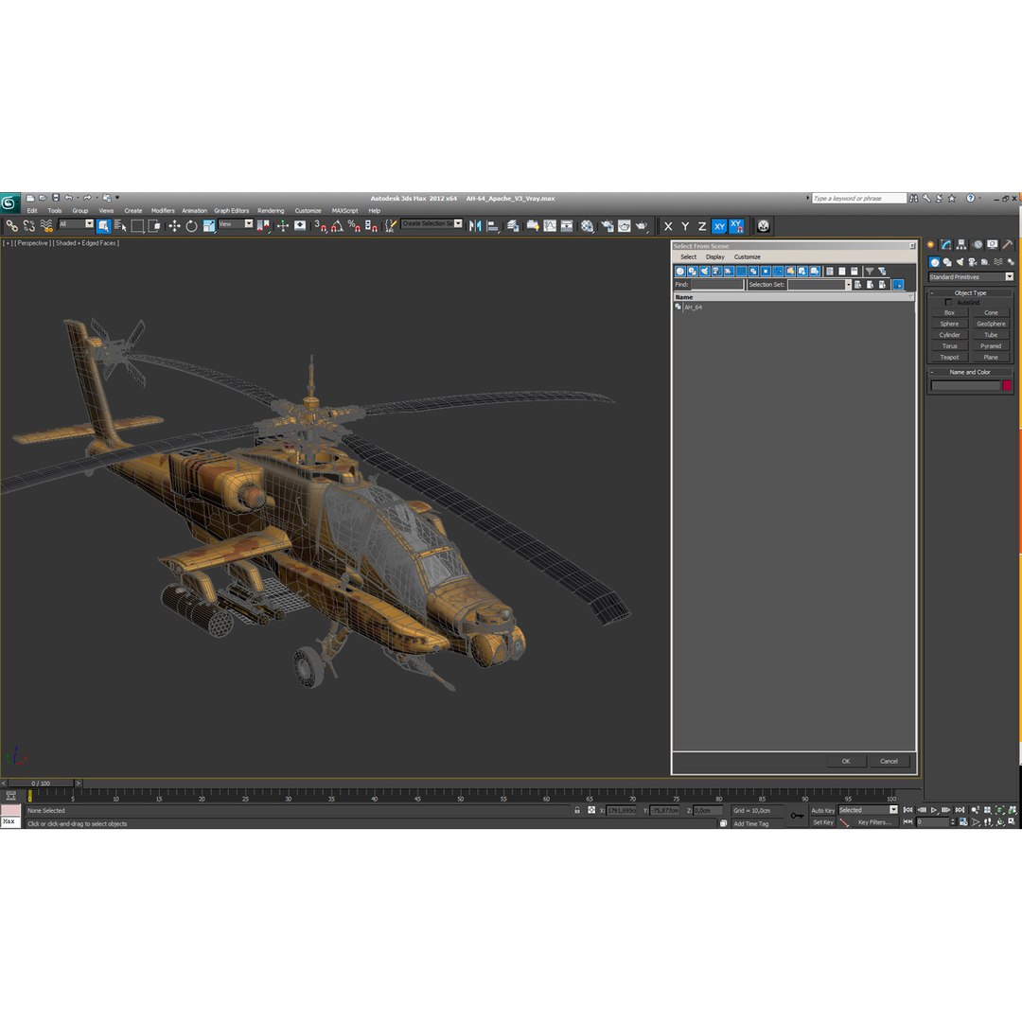The width and height of the screenshot is (1022, 1022).
Task: Click the Find field in Select From Scene
Action: click(717, 285)
